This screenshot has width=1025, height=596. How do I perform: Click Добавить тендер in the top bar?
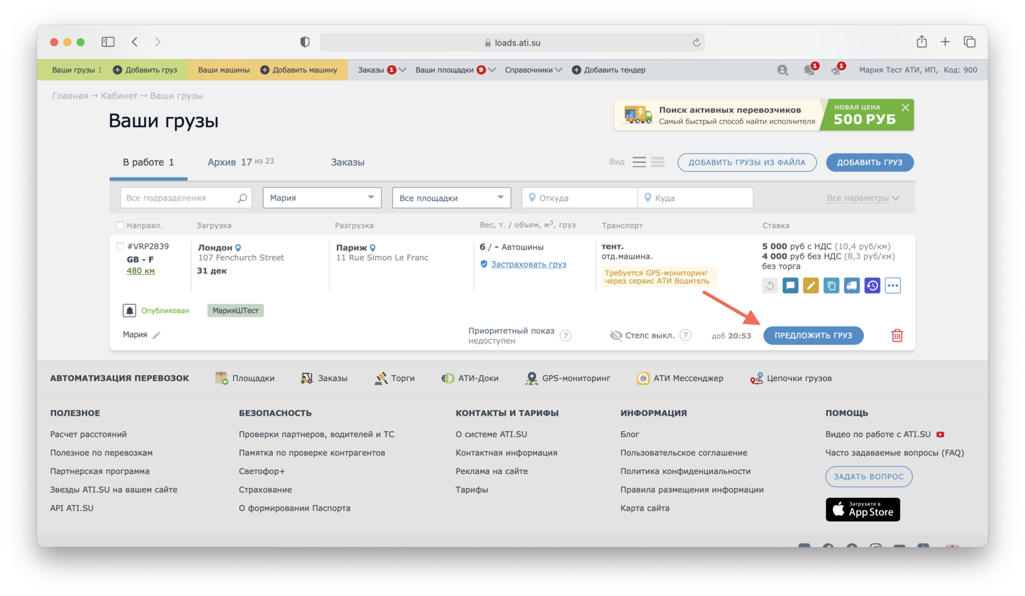[x=609, y=70]
